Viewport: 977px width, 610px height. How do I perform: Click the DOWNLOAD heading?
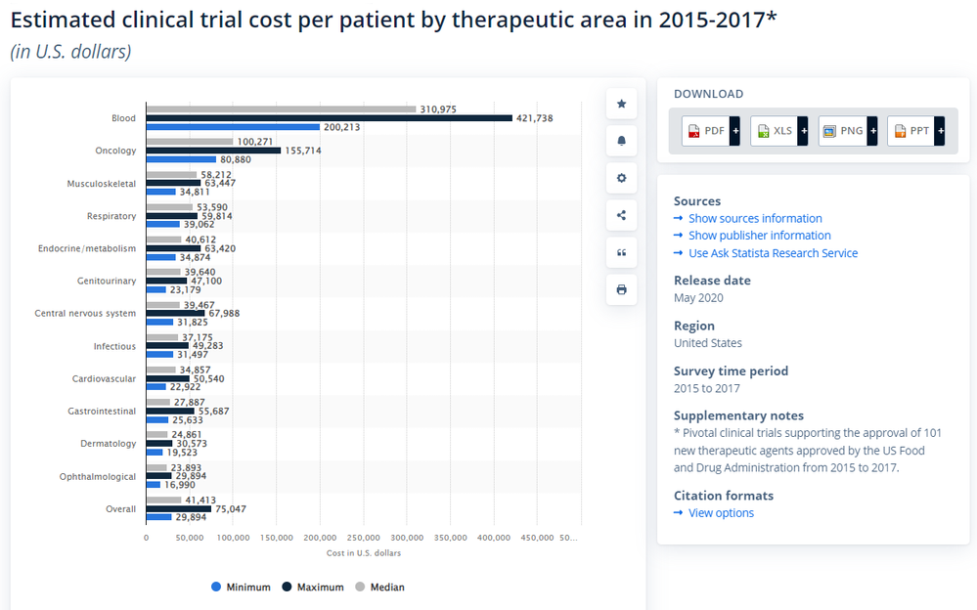click(708, 94)
